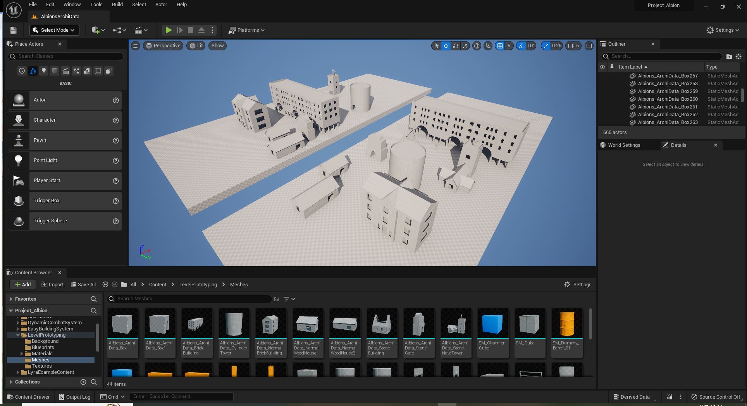
Task: Click the Save current level icon
Action: click(x=13, y=30)
